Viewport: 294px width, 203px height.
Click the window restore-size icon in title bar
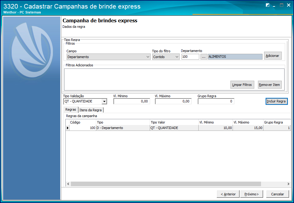pyautogui.click(x=267, y=5)
